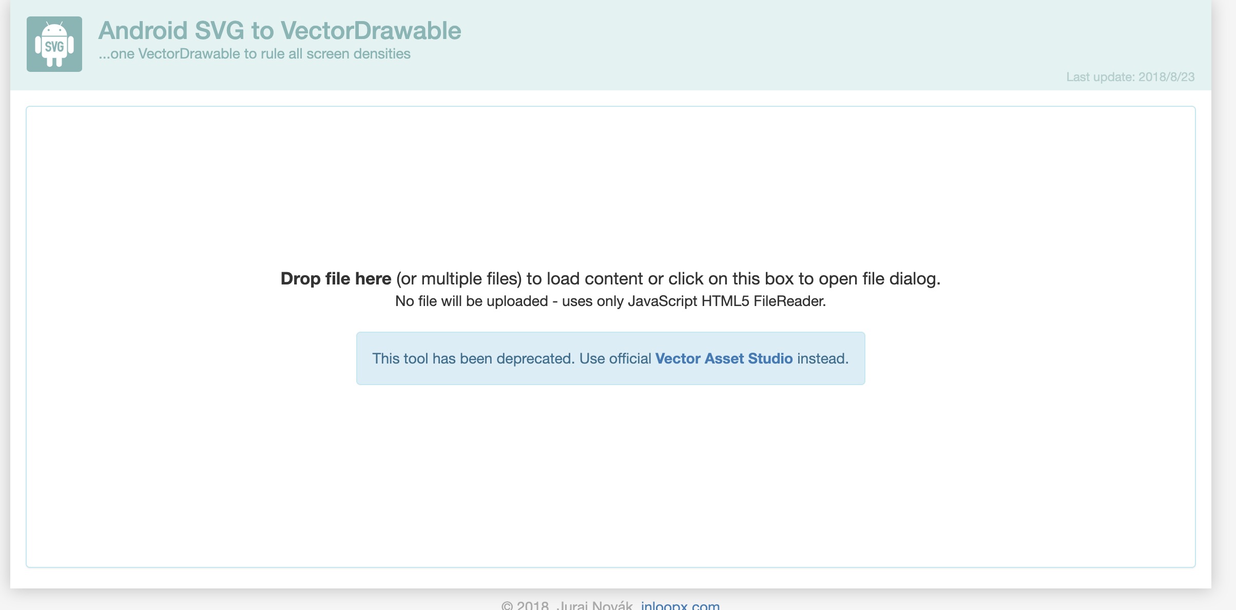1236x610 pixels.
Task: Click 'screen densities' in the header subtitle
Action: (358, 54)
